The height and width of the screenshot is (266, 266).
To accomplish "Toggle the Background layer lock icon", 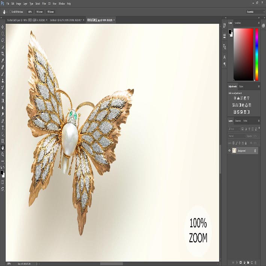I will coord(255,151).
